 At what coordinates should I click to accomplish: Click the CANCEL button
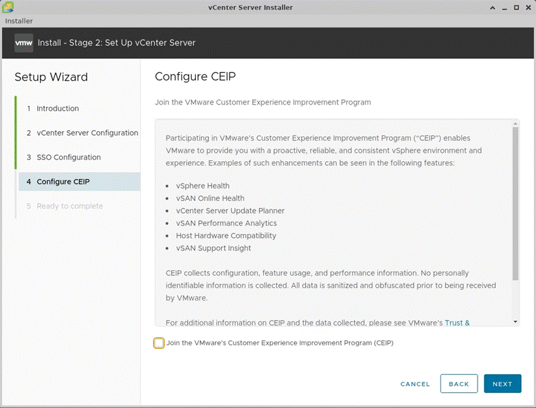coord(415,384)
